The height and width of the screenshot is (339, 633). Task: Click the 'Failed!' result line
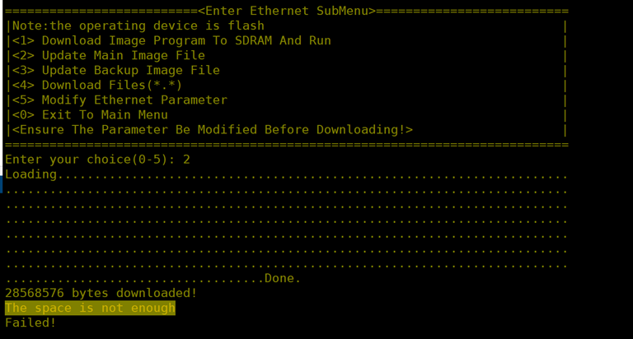coord(30,323)
